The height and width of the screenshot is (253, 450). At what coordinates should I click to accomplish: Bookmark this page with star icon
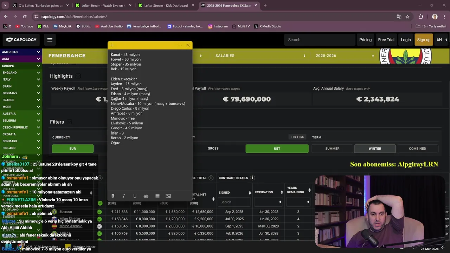[407, 17]
